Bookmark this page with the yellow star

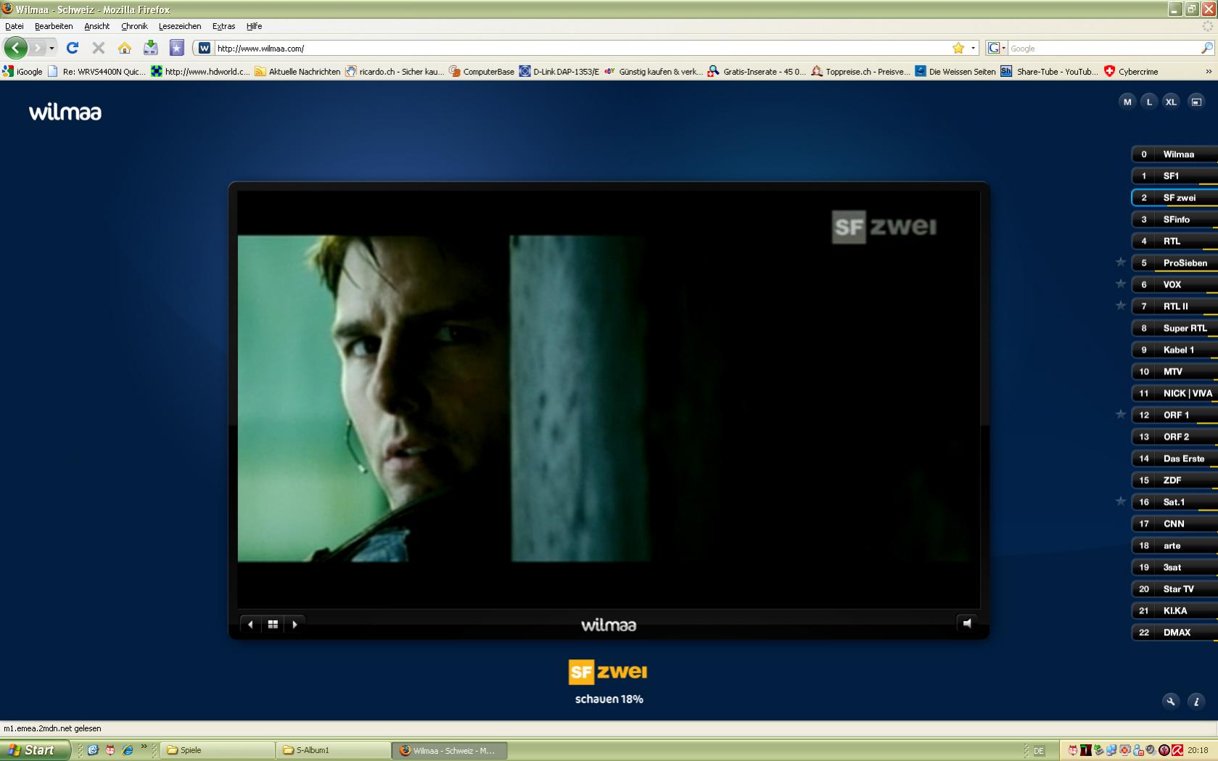click(x=958, y=48)
